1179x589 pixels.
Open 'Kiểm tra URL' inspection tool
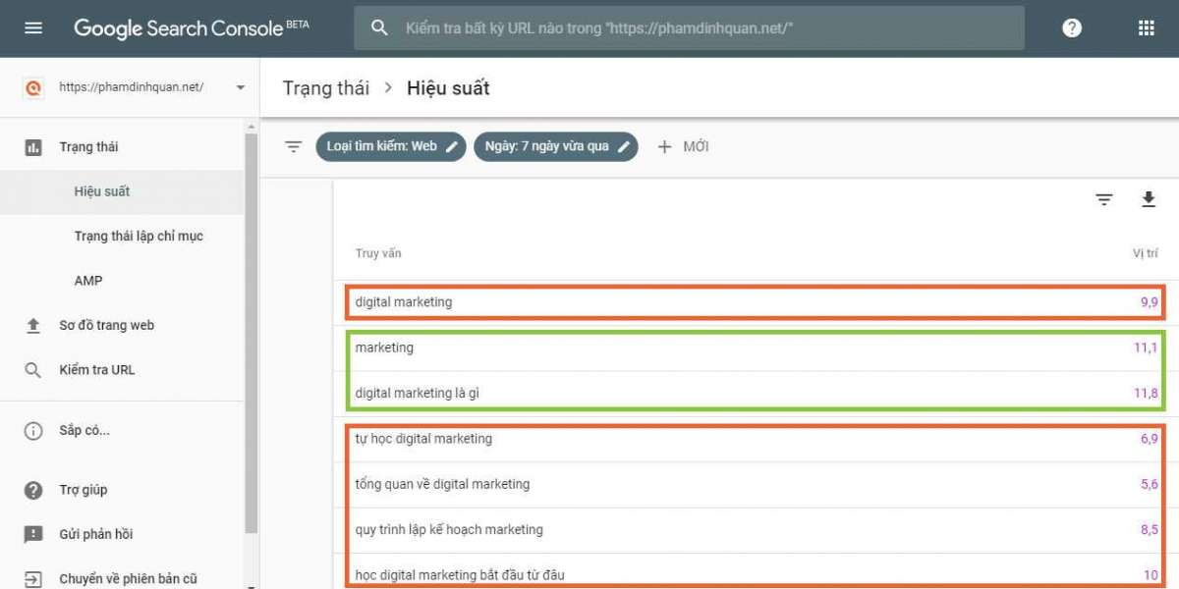coord(96,370)
